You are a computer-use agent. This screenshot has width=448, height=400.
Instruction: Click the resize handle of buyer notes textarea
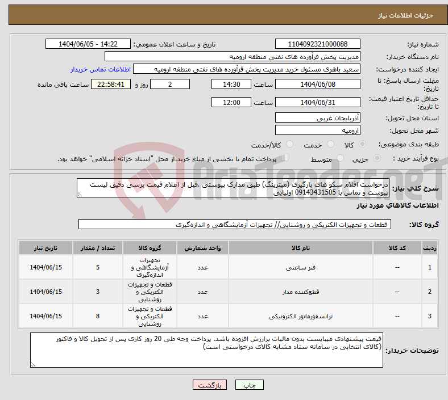[33, 364]
